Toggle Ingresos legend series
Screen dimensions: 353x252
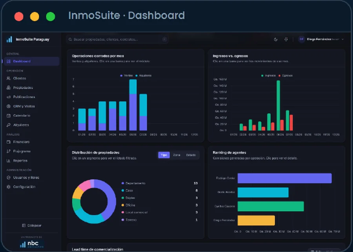[x=268, y=76]
